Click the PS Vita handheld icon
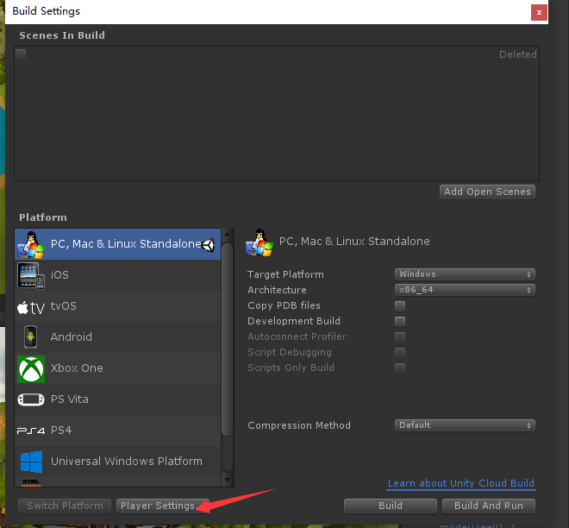 pos(31,399)
